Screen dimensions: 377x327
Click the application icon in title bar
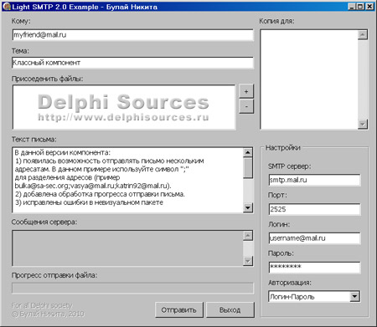(x=7, y=6)
